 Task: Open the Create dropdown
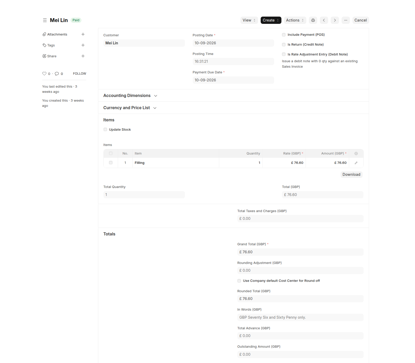271,20
